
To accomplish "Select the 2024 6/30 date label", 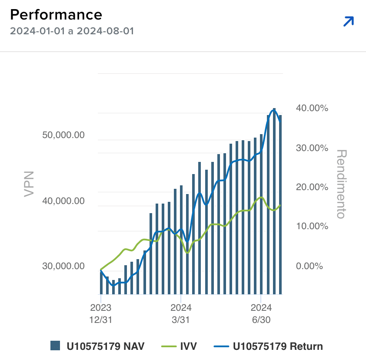I will pos(261,313).
